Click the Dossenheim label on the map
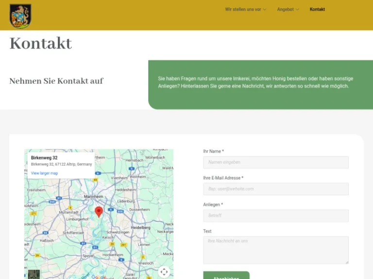373x279 pixels. pyautogui.click(x=139, y=210)
